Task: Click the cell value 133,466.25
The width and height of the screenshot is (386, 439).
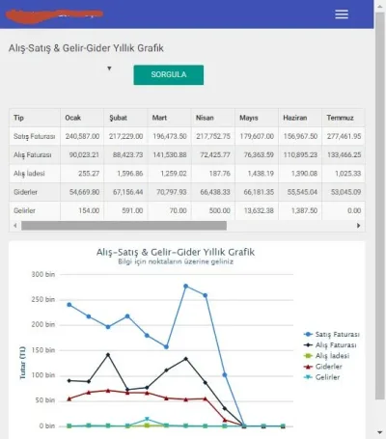Action: pyautogui.click(x=345, y=155)
